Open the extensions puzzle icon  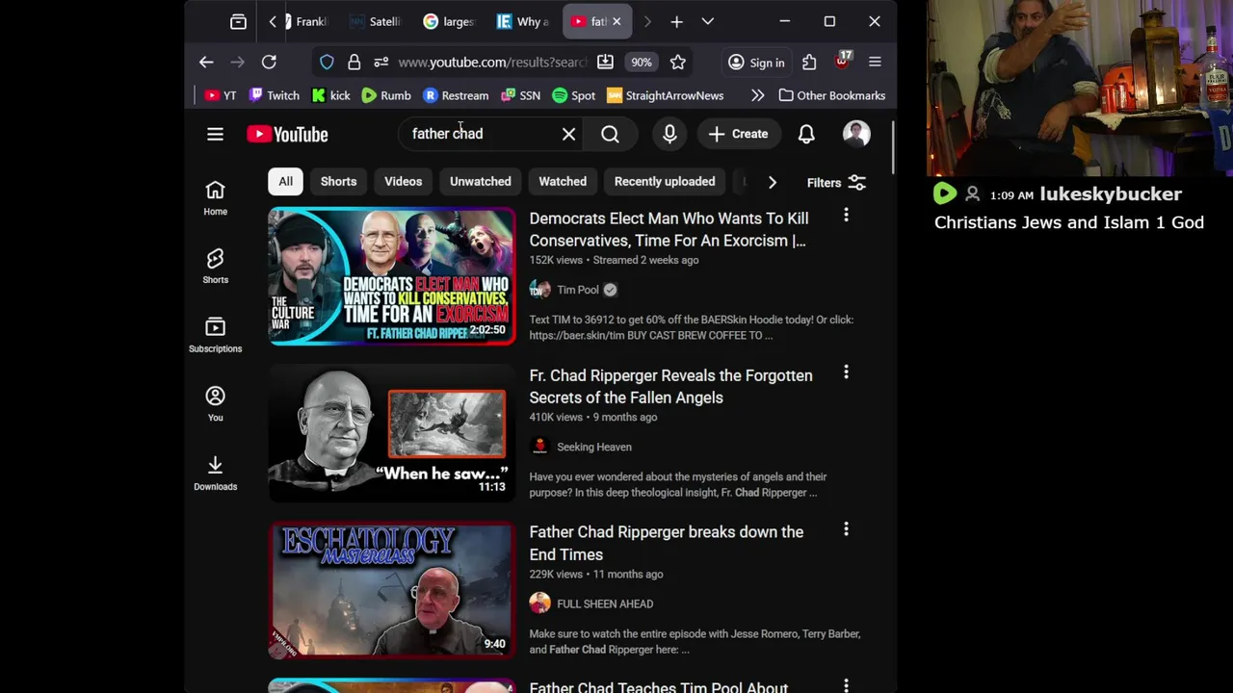(809, 62)
